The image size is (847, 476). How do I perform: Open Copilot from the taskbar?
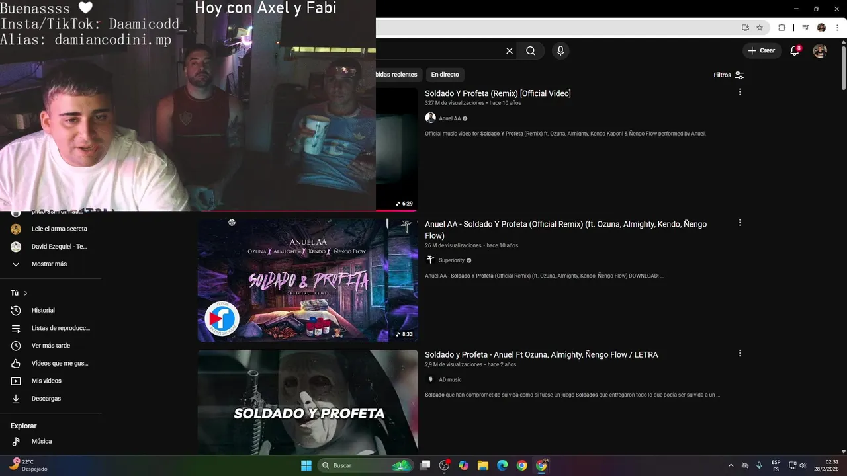tap(464, 465)
